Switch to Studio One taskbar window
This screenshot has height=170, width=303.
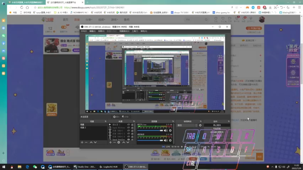click(85, 167)
